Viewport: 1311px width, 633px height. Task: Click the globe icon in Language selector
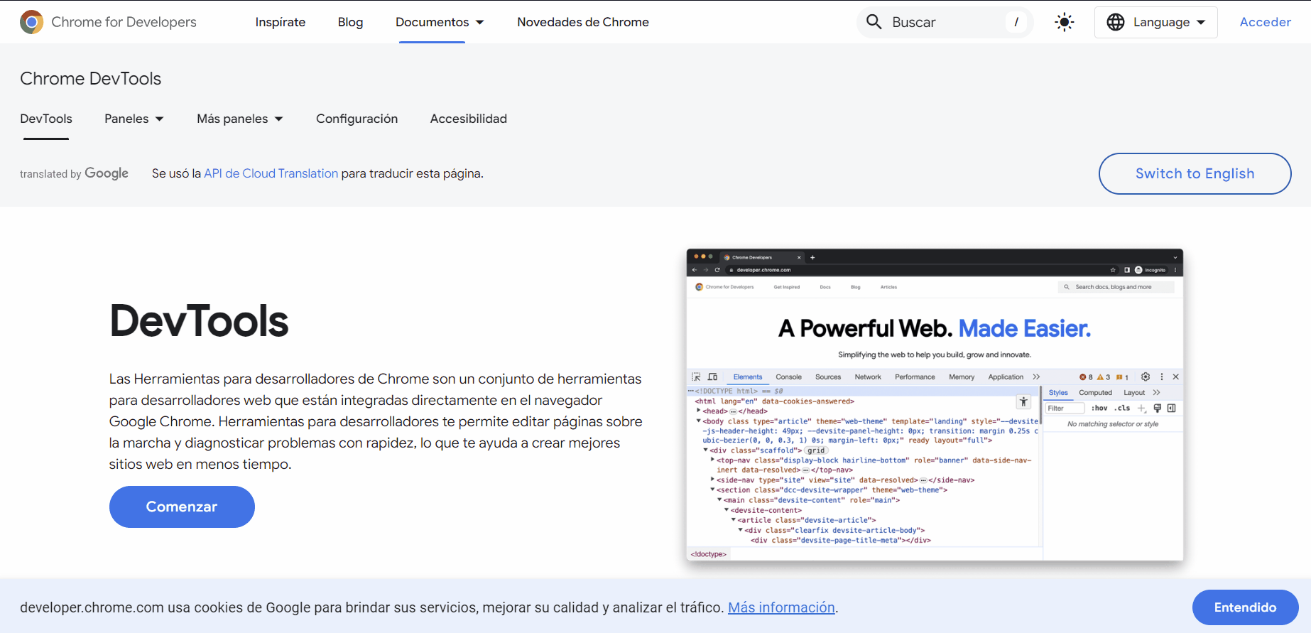point(1116,22)
